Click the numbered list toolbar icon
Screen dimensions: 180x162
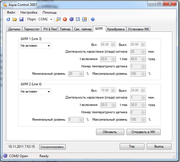click(x=78, y=19)
